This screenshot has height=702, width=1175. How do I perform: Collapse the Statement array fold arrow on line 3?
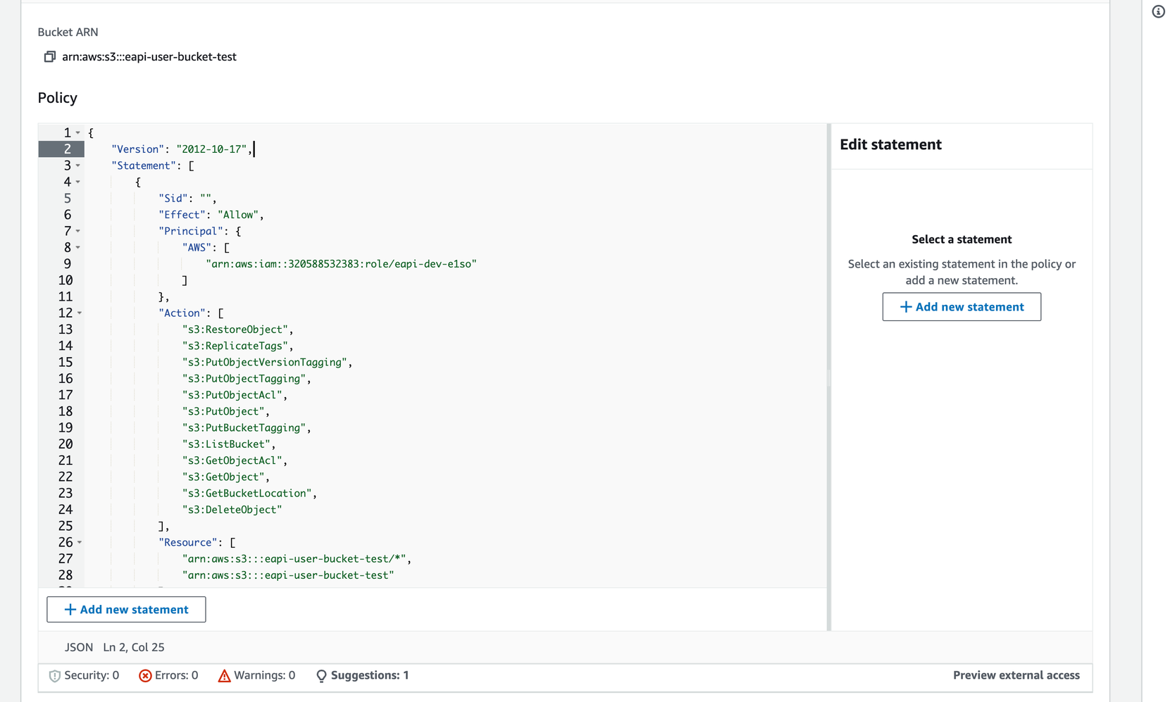77,165
